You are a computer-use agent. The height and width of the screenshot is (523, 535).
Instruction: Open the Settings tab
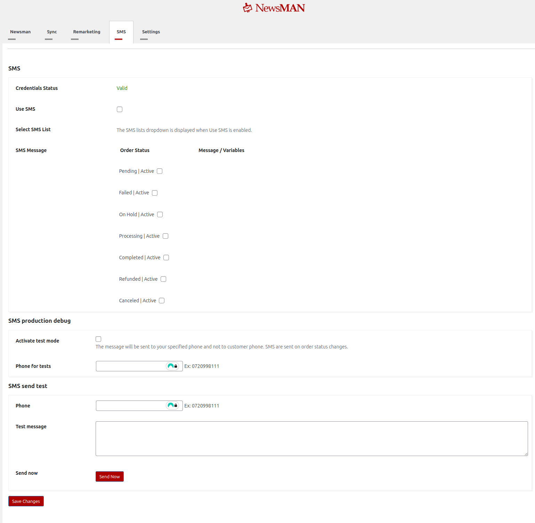[x=151, y=32]
